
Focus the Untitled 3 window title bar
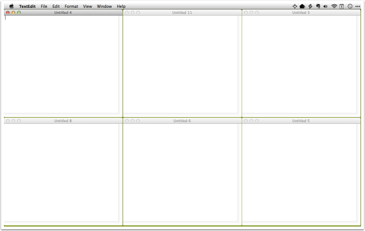tap(301, 12)
